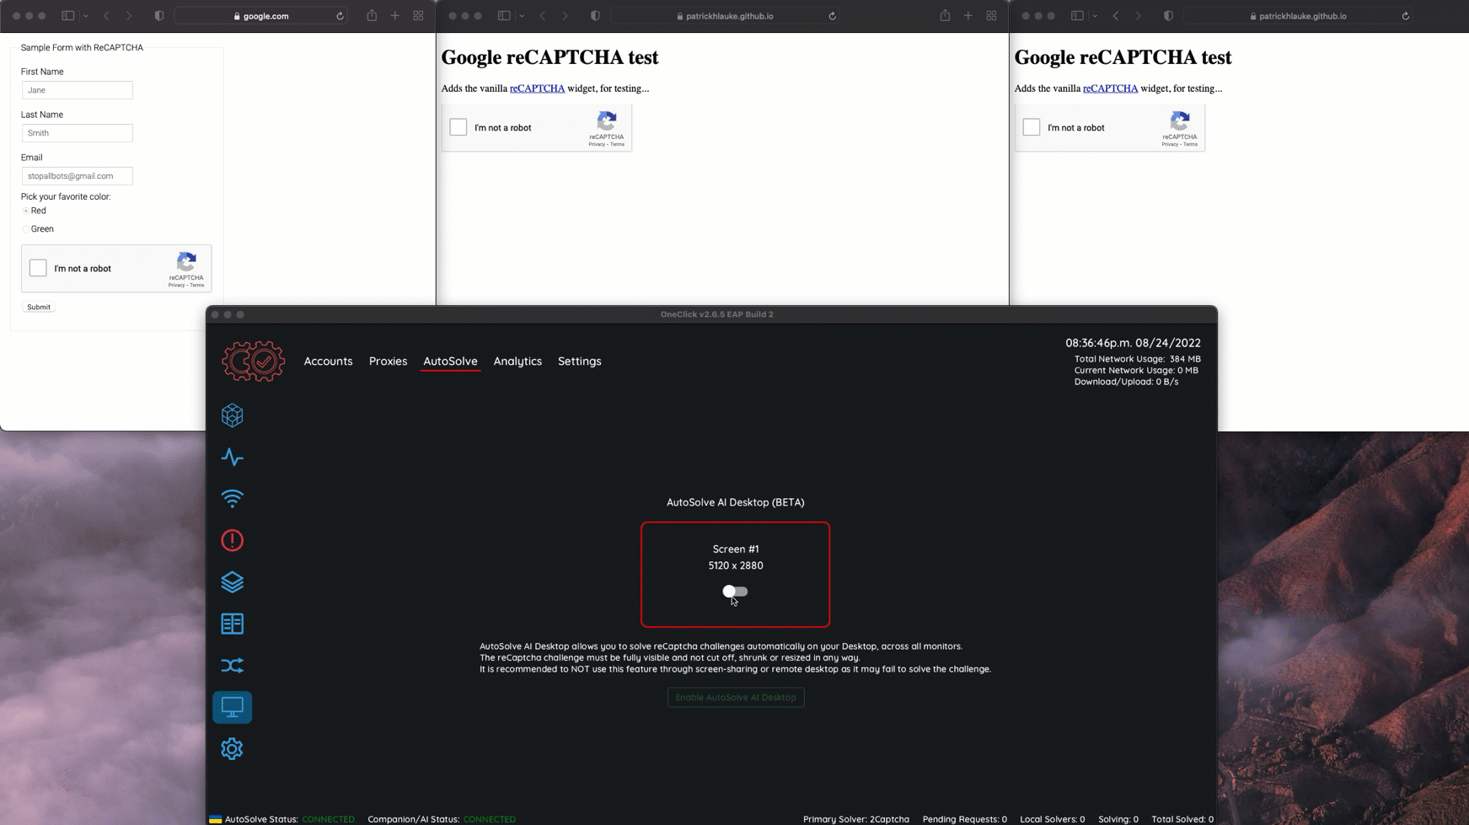The height and width of the screenshot is (825, 1469).
Task: Open the gear settings sidebar icon
Action: (x=232, y=748)
